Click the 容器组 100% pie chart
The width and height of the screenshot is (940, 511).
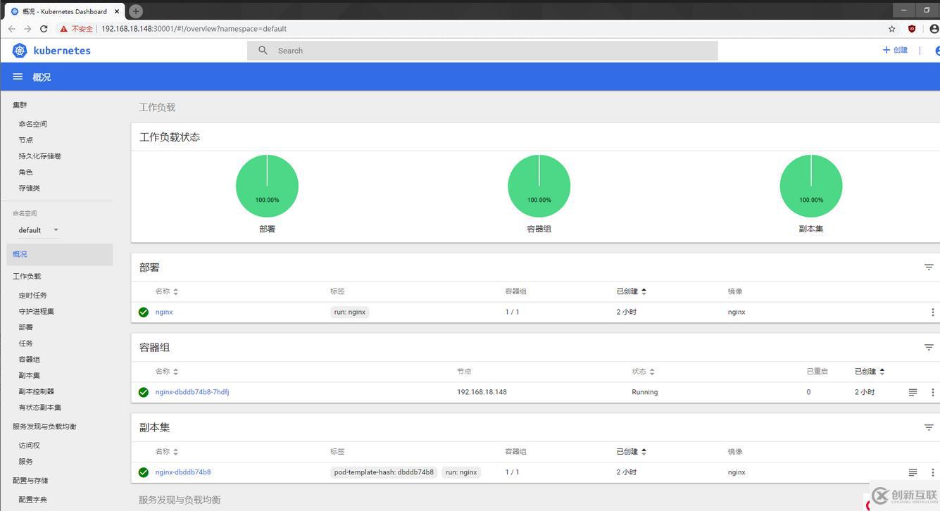coord(539,186)
